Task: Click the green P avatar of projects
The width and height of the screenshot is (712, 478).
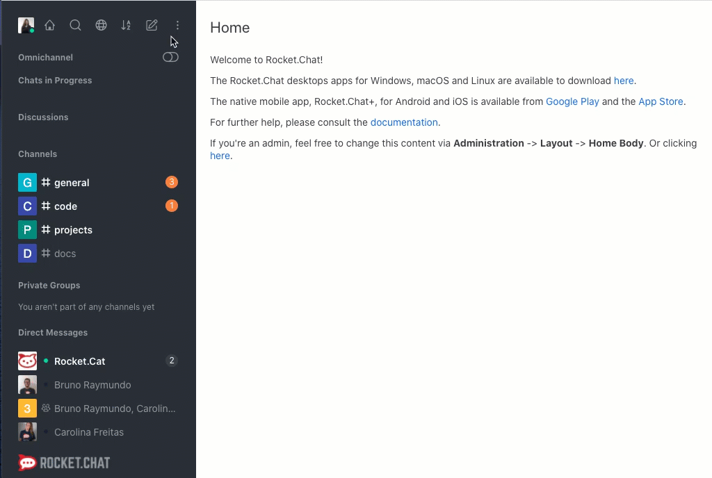Action: [27, 230]
